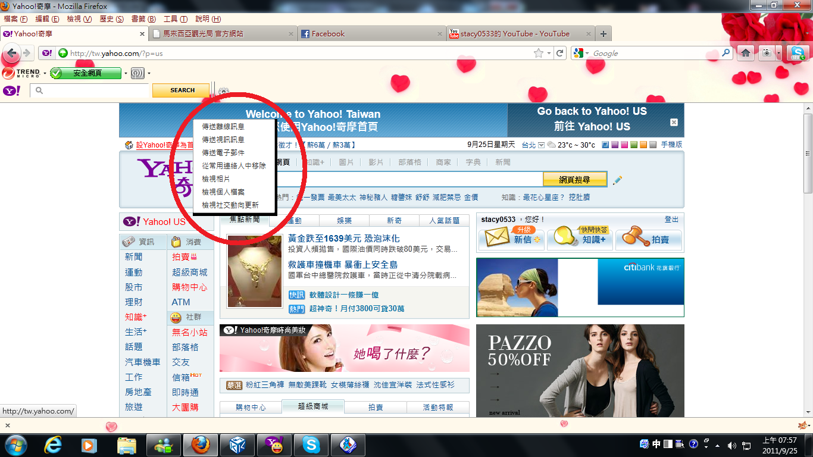The image size is (813, 457).
Task: Open Windows Explorer folder on the taskbar
Action: pyautogui.click(x=127, y=445)
